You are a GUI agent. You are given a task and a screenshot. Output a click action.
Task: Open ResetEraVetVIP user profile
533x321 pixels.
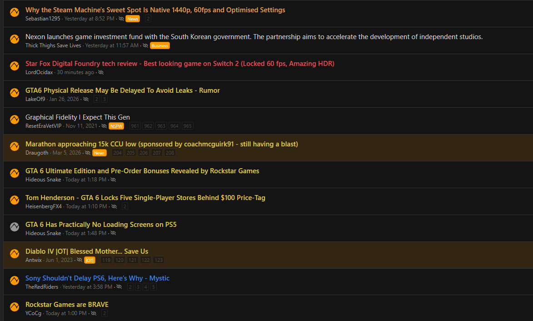pyautogui.click(x=44, y=126)
